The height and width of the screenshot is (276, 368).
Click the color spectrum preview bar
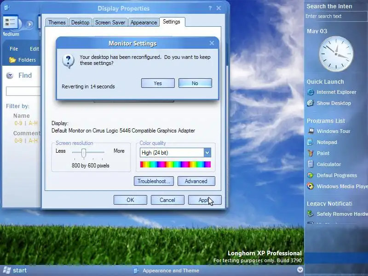[x=175, y=164]
